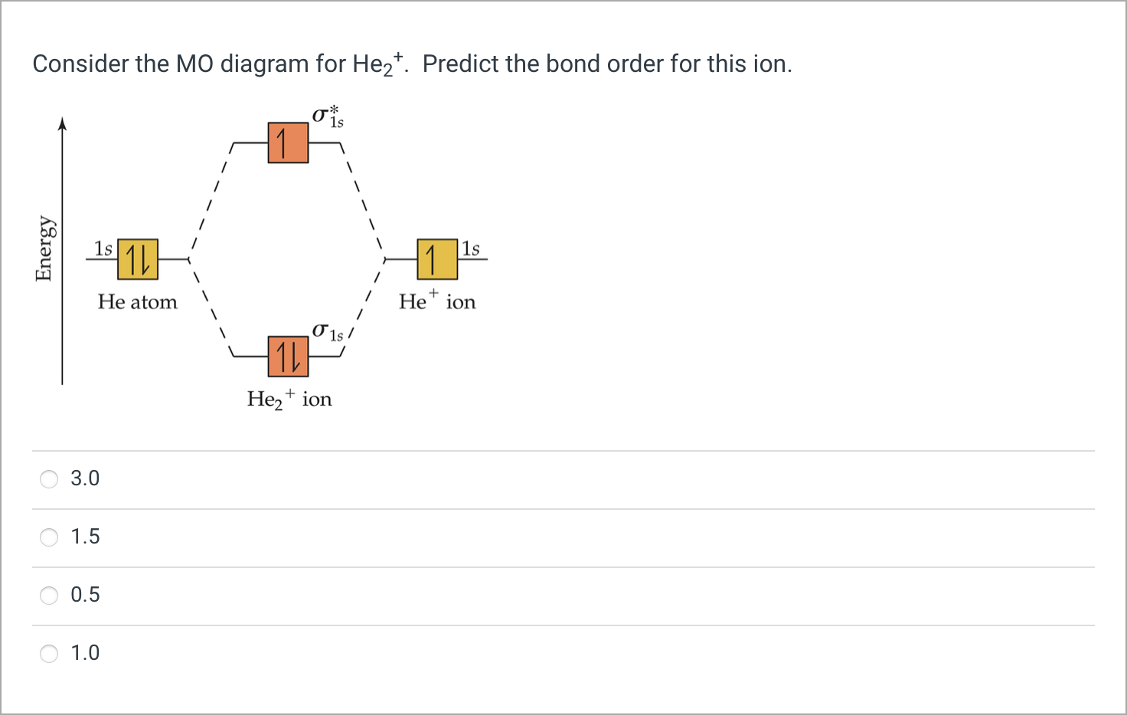This screenshot has width=1127, height=715.
Task: Select the 1.0 radio button
Action: (x=49, y=653)
